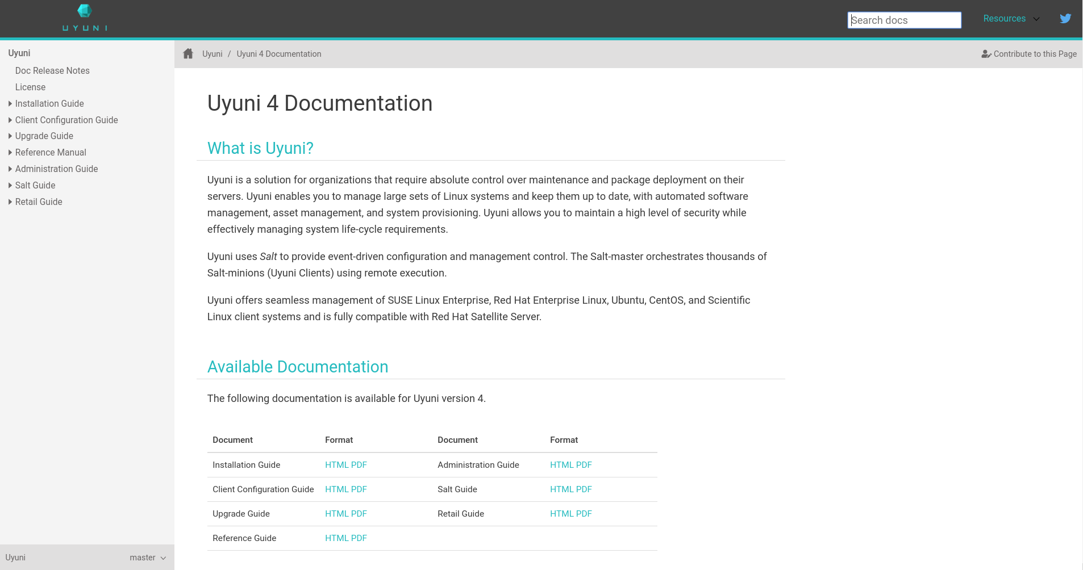Click the Uyuni logo in header

click(x=85, y=18)
